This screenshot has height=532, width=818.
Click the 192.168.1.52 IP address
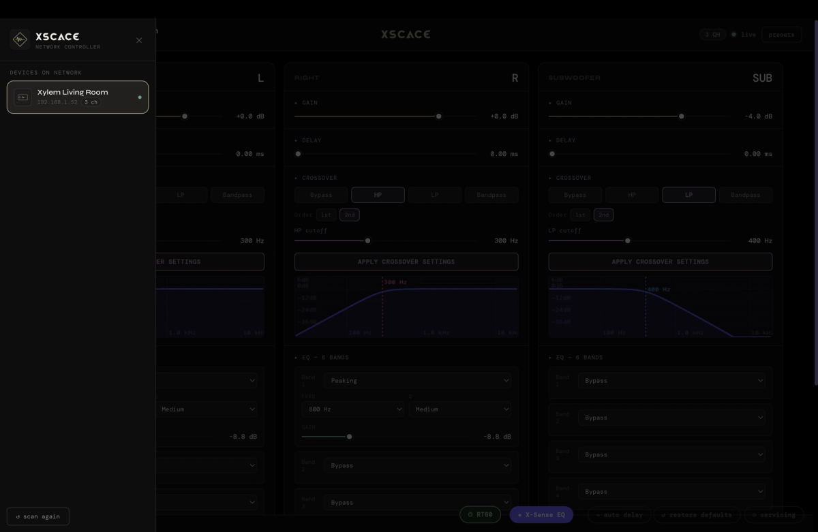pos(57,102)
